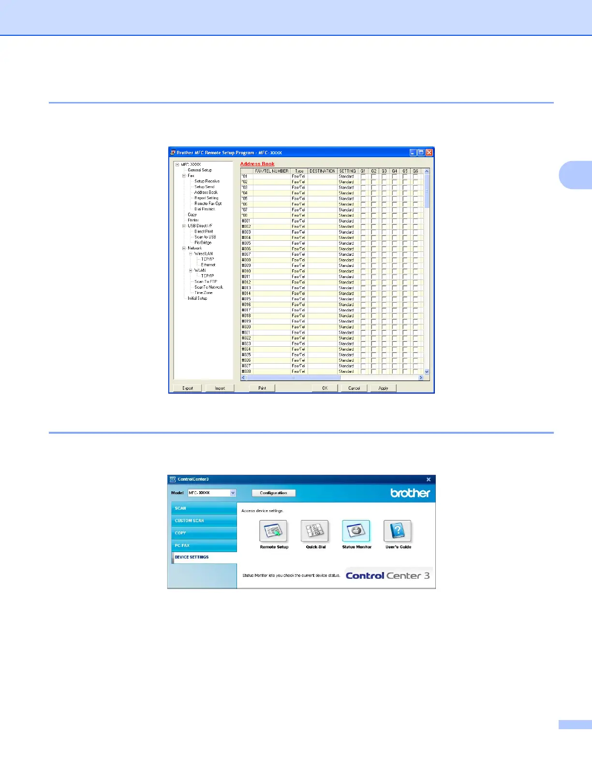
Task: Select Initial Setup in the tree
Action: (x=197, y=298)
